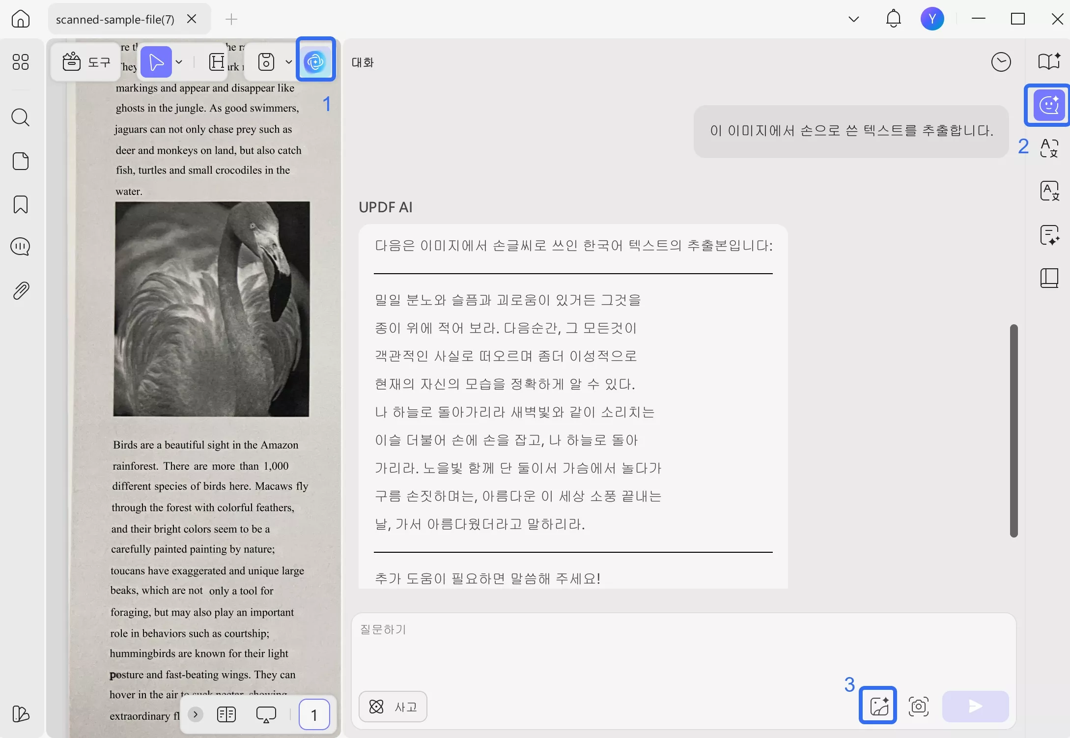The width and height of the screenshot is (1070, 738).
Task: Open the bookmarks panel
Action: coord(21,204)
